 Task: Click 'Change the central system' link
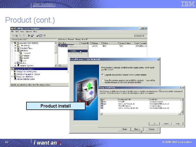[x=26, y=72]
